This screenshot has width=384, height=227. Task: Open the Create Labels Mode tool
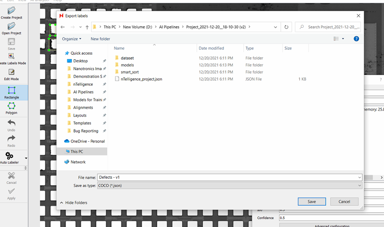tap(11, 56)
